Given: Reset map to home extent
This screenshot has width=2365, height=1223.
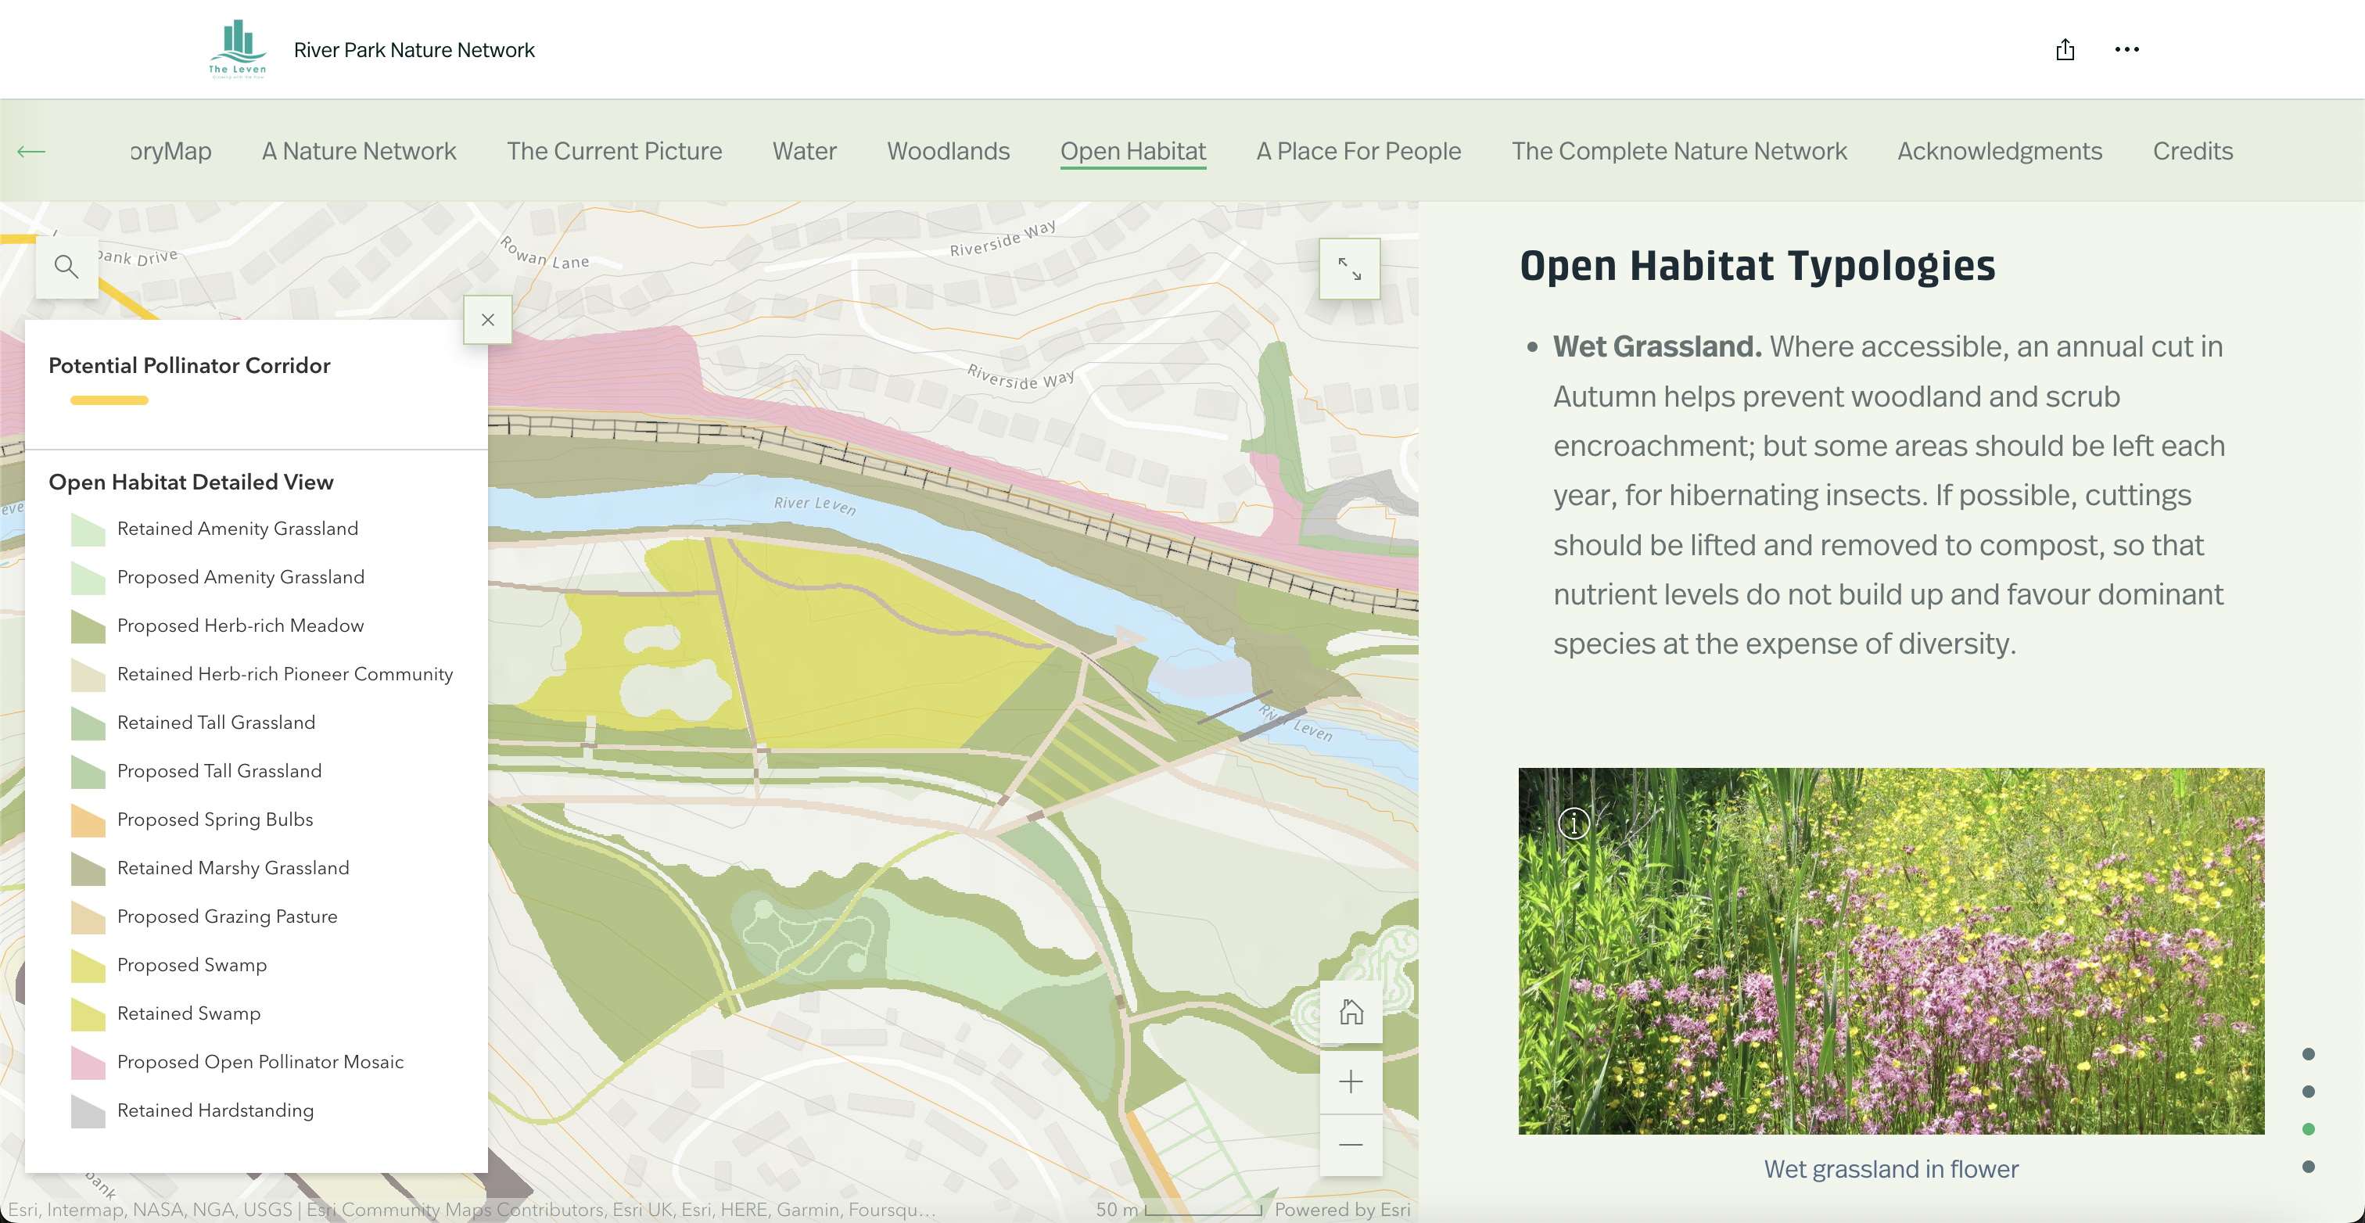Looking at the screenshot, I should pos(1351,1012).
